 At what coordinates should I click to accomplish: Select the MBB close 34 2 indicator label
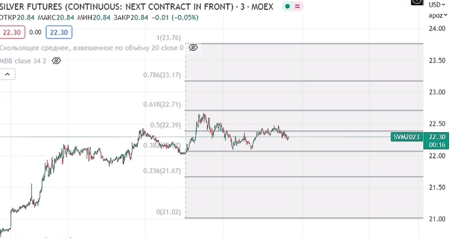(x=23, y=61)
